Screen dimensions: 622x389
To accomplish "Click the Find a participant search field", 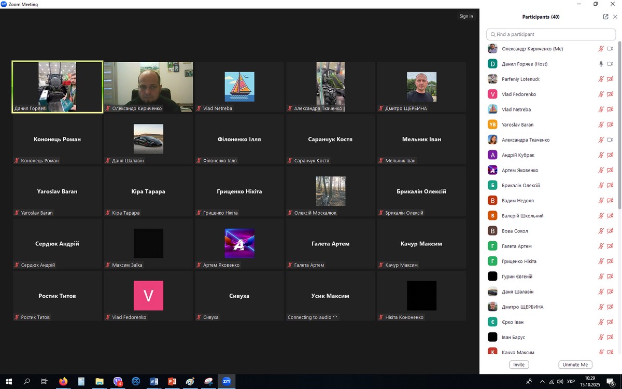I will (551, 34).
